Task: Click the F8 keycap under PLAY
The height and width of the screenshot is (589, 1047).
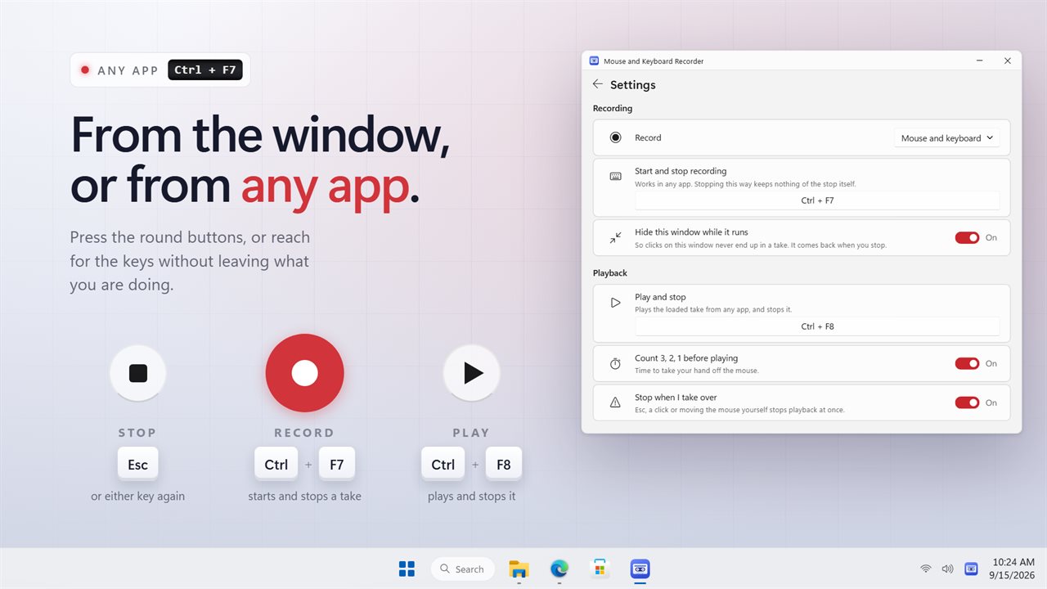Action: (x=504, y=465)
